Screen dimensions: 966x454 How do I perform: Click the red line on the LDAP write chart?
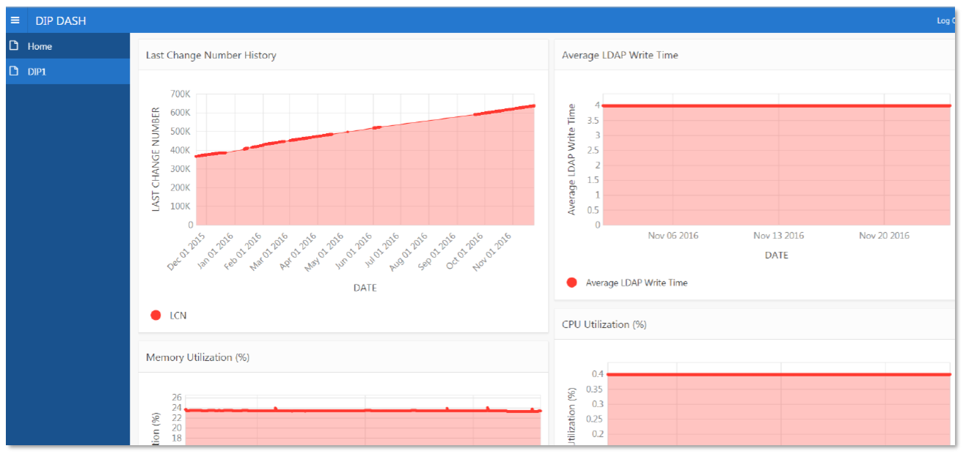770,105
